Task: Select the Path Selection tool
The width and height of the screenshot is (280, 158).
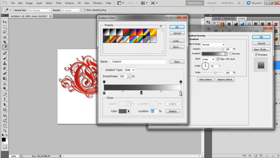Action: click(5, 104)
